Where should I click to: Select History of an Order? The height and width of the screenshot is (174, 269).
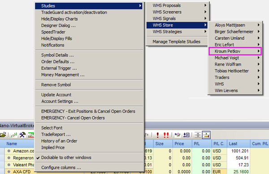[x=89, y=141]
